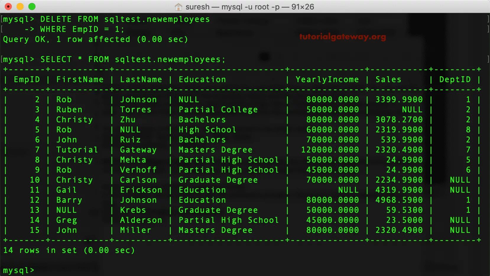
Task: Click last name 'Ruiz'
Action: 130,140
